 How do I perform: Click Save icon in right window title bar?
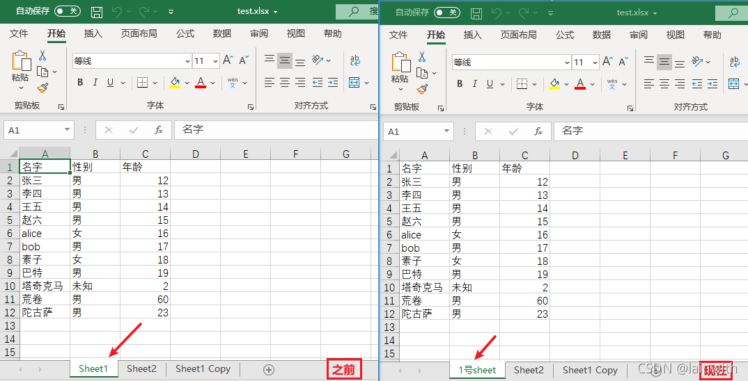[476, 13]
